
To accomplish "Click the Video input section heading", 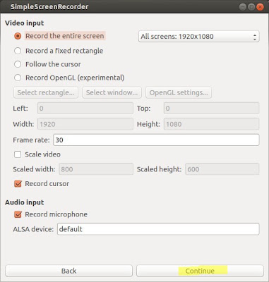I will click(x=25, y=23).
